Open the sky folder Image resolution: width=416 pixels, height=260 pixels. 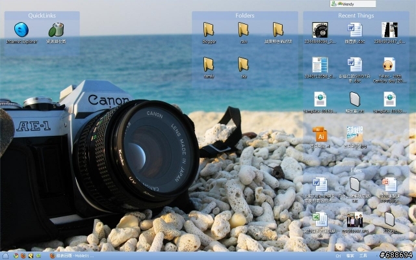[243, 64]
